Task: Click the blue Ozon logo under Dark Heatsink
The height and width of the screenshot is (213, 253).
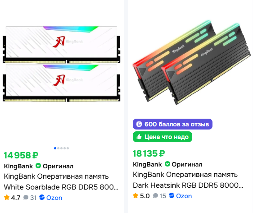Action: [172, 195]
